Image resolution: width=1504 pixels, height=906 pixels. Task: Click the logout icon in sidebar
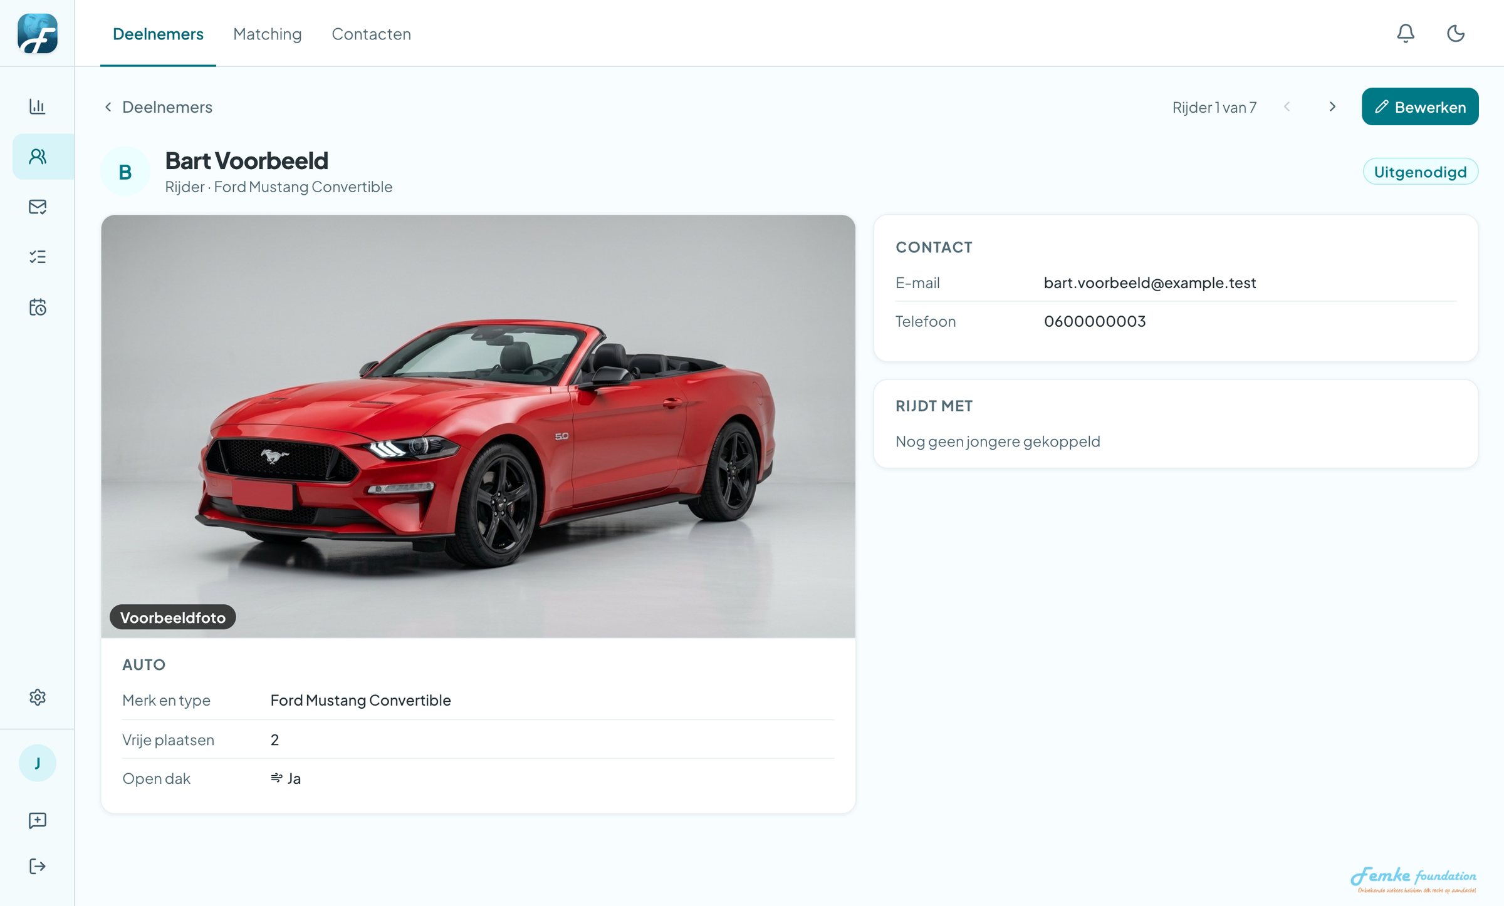point(38,866)
